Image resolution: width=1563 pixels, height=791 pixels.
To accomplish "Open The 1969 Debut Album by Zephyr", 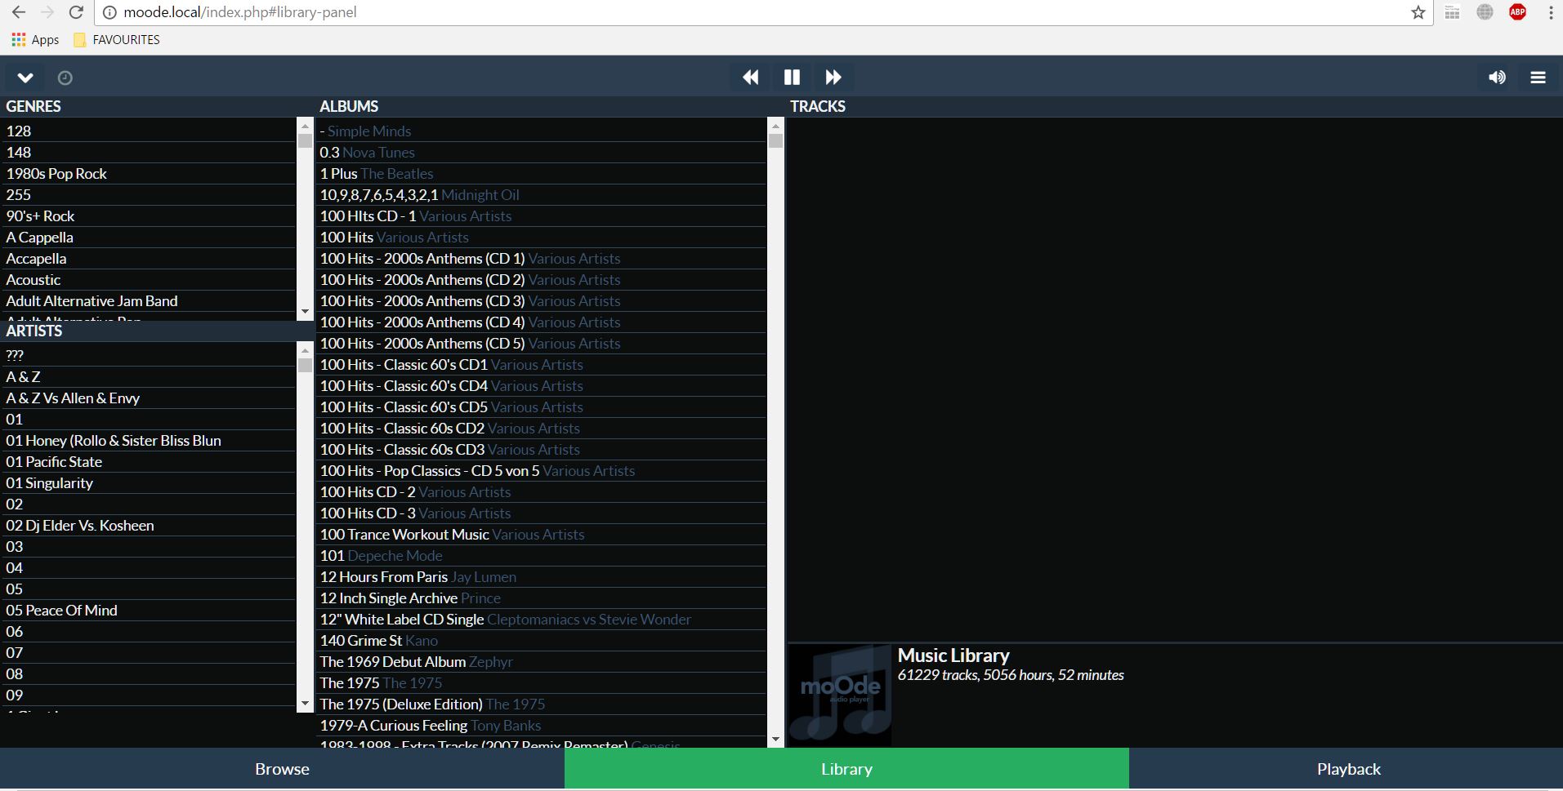I will point(541,661).
